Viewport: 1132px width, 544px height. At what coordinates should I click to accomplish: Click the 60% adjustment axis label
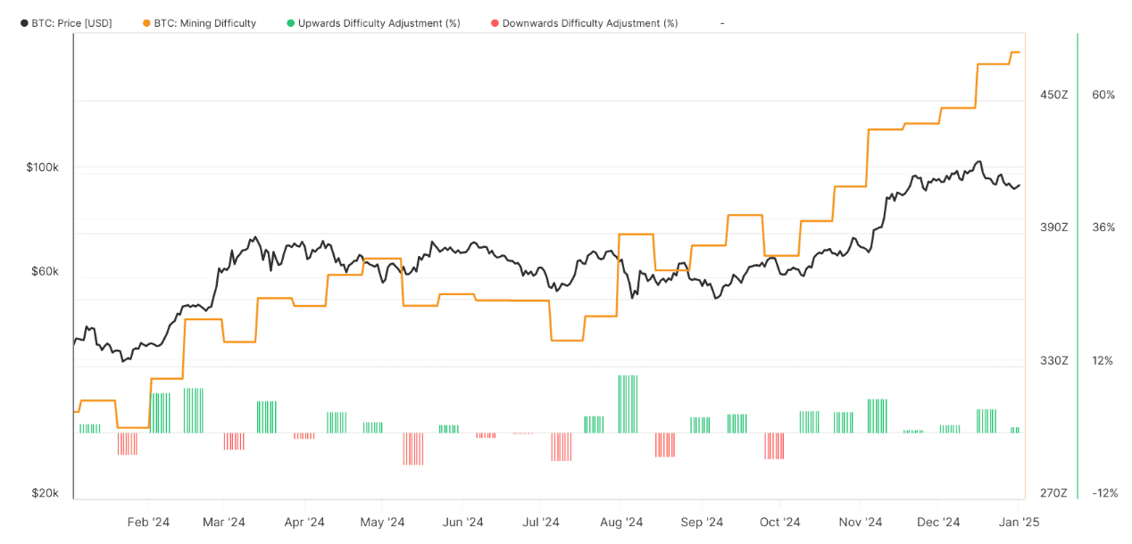coord(1103,95)
